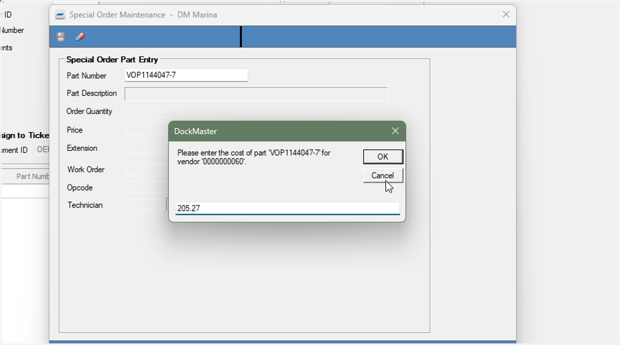620x345 pixels.
Task: Click the Part Description field
Action: click(256, 94)
